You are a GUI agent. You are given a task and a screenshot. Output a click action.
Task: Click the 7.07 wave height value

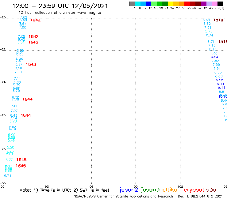[x=14, y=111]
